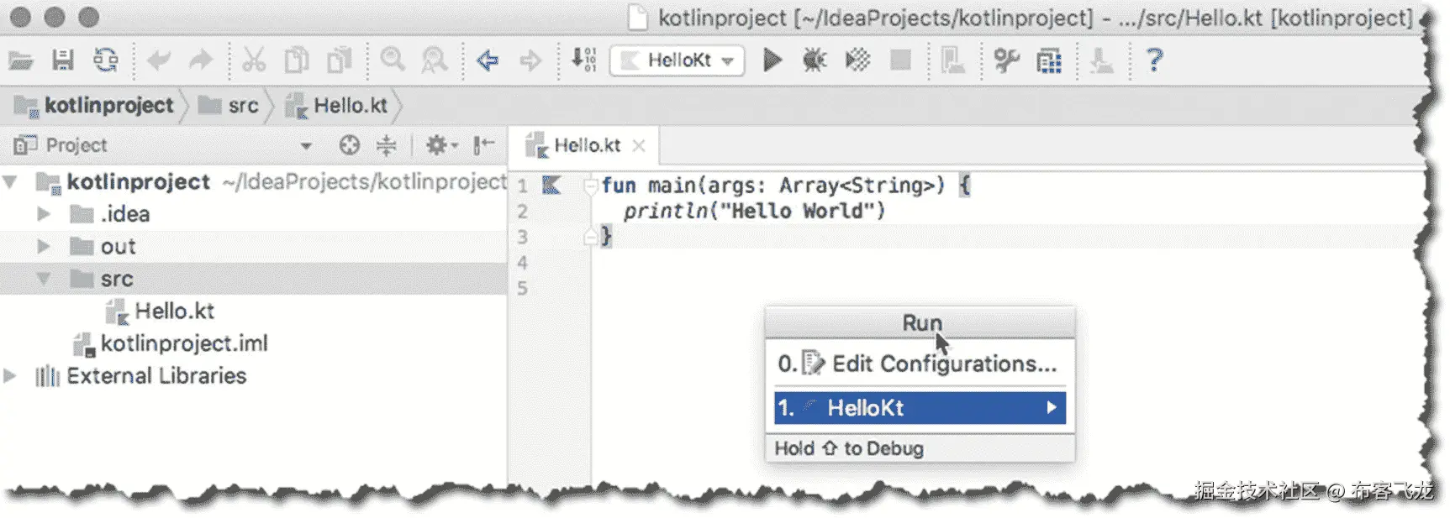1450x518 pixels.
Task: Expand the out folder
Action: (x=44, y=247)
